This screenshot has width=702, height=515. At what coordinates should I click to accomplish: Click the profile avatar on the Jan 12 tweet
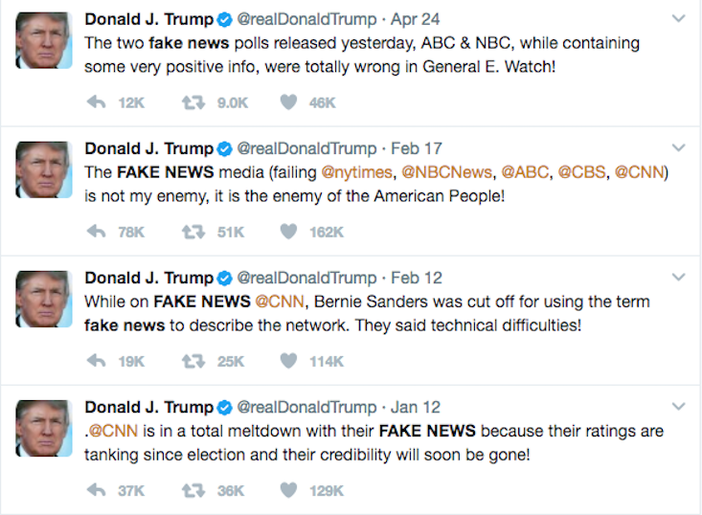pos(43,428)
